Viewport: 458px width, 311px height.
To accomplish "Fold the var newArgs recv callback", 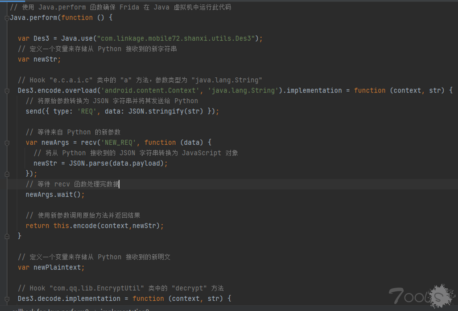I will (7, 143).
